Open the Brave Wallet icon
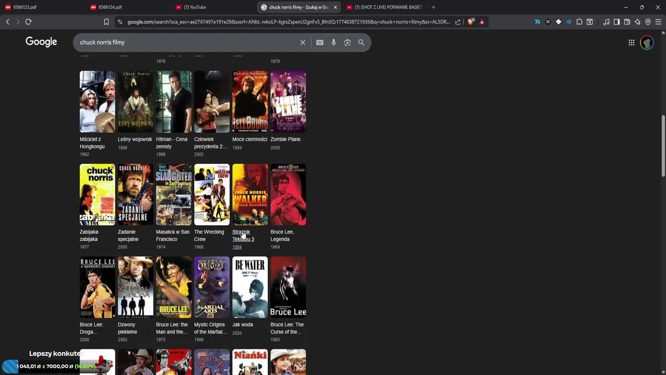 pyautogui.click(x=627, y=22)
